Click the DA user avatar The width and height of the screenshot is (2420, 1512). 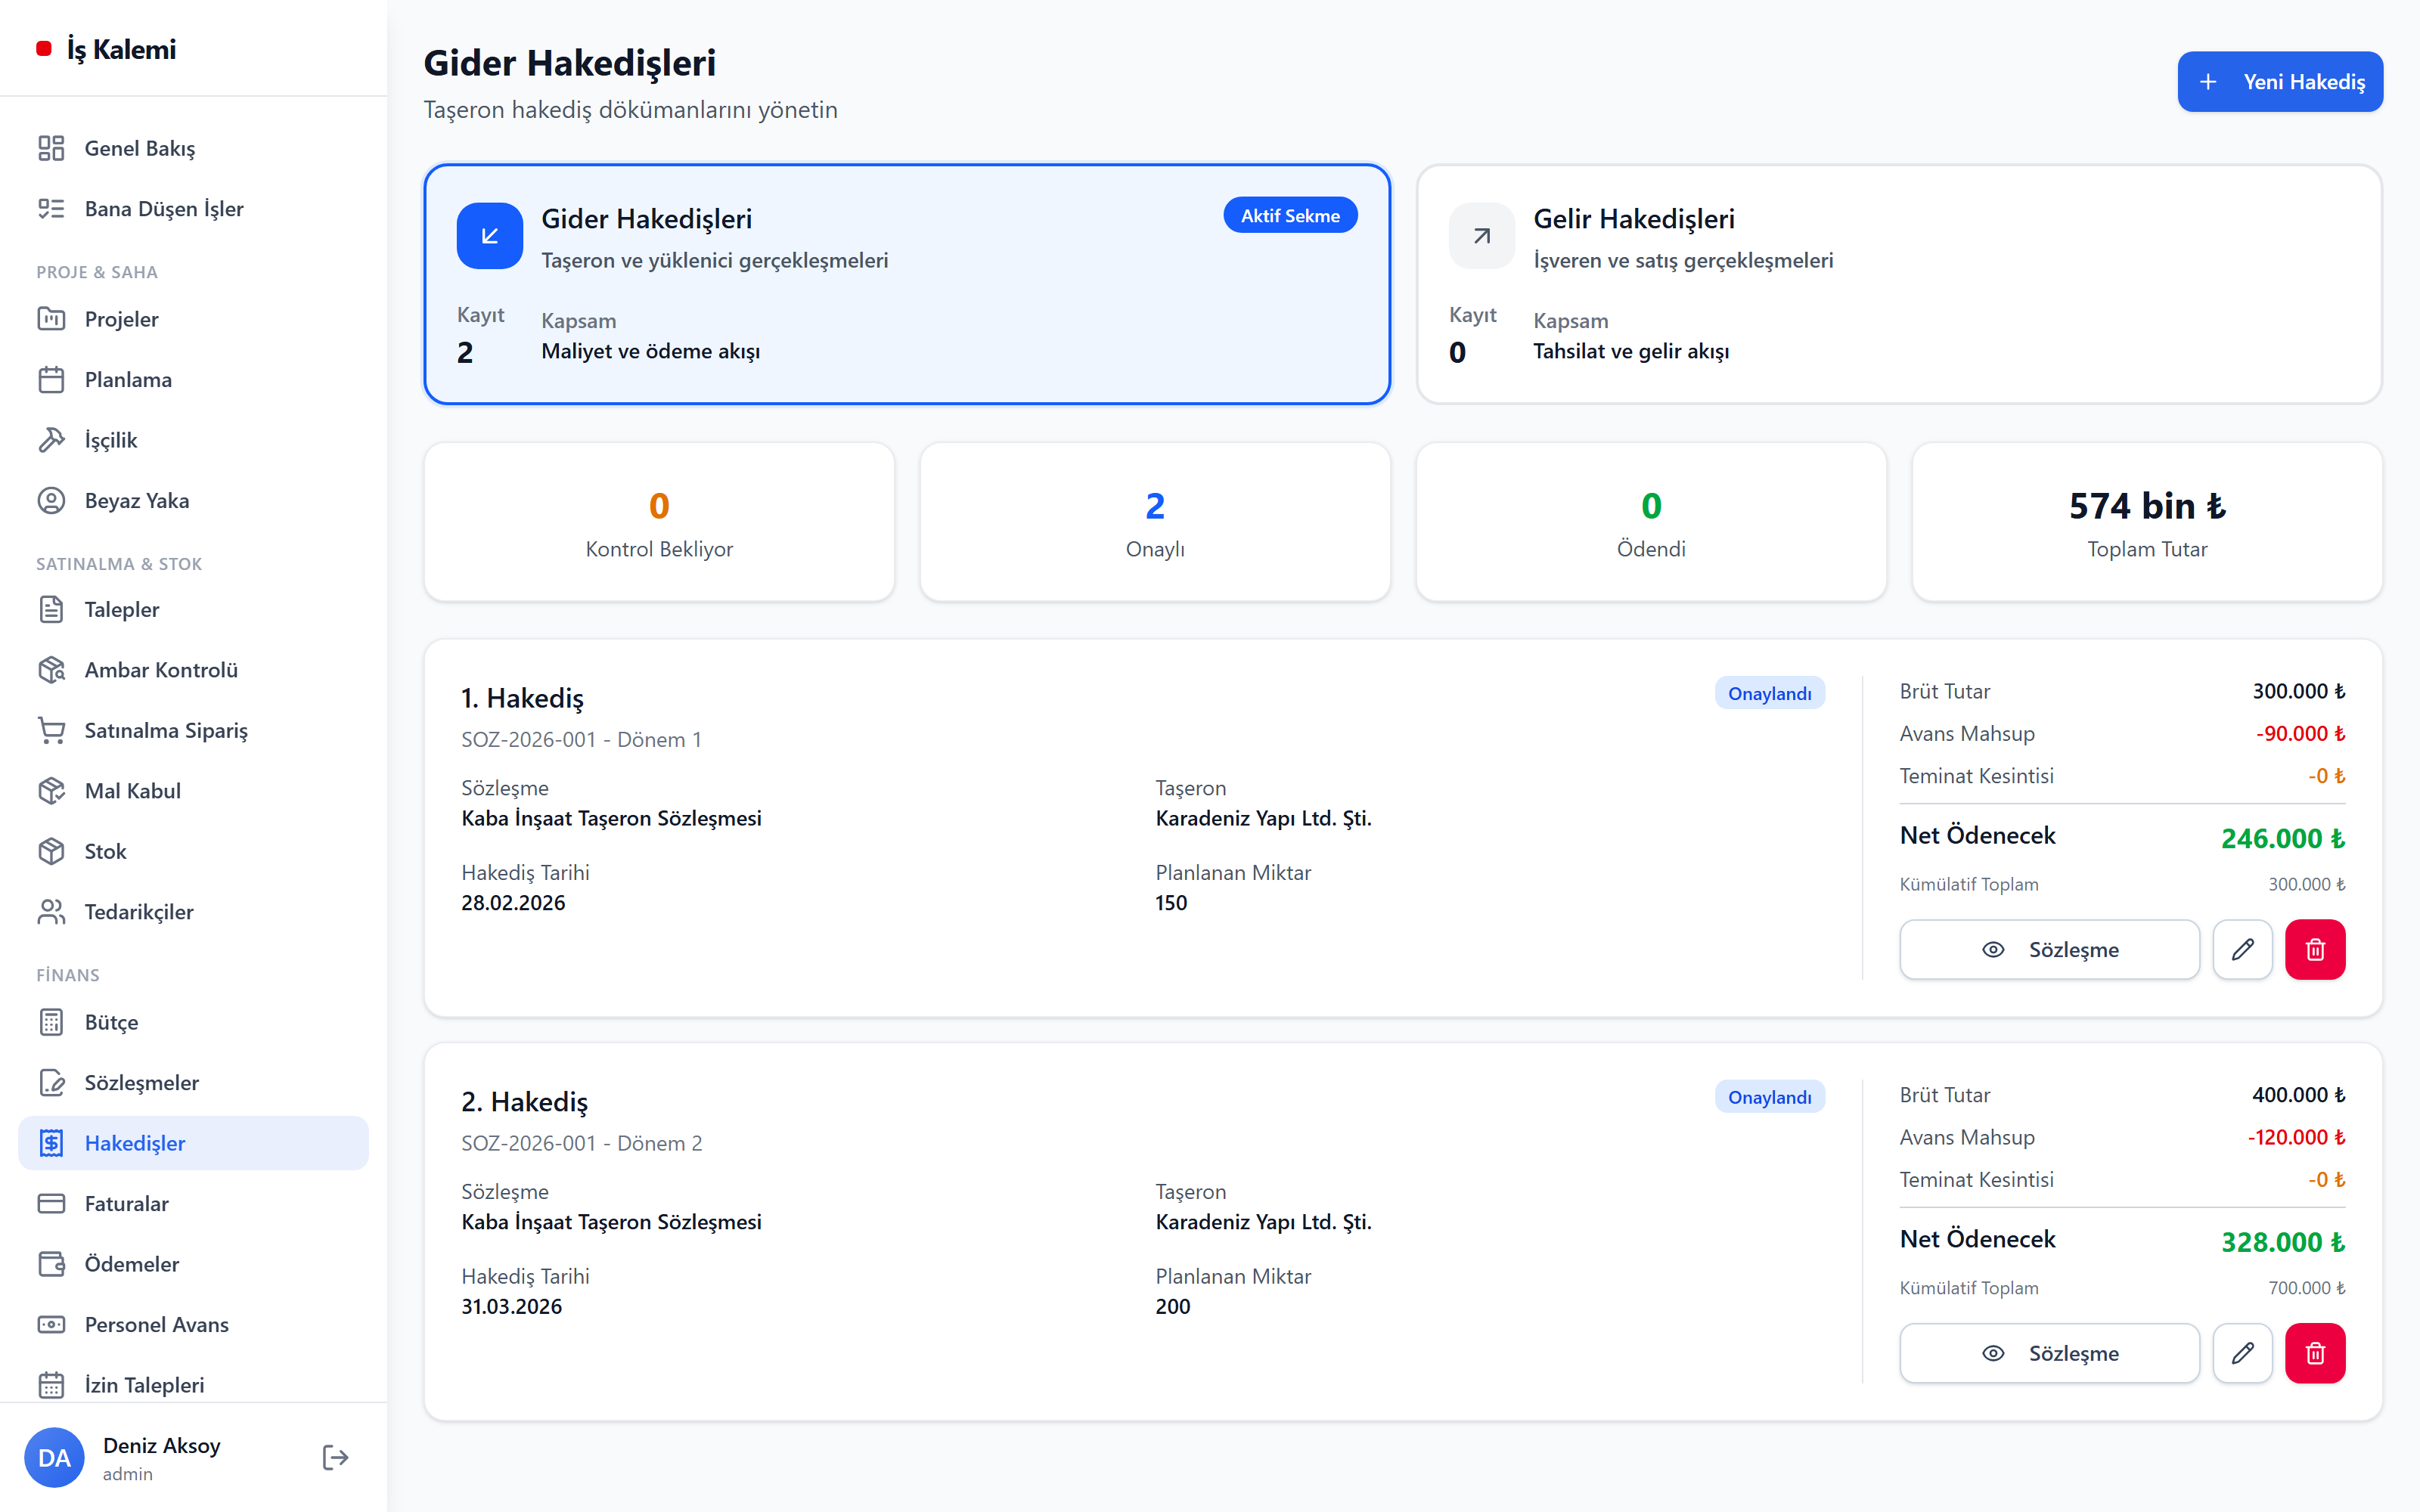pos(54,1457)
